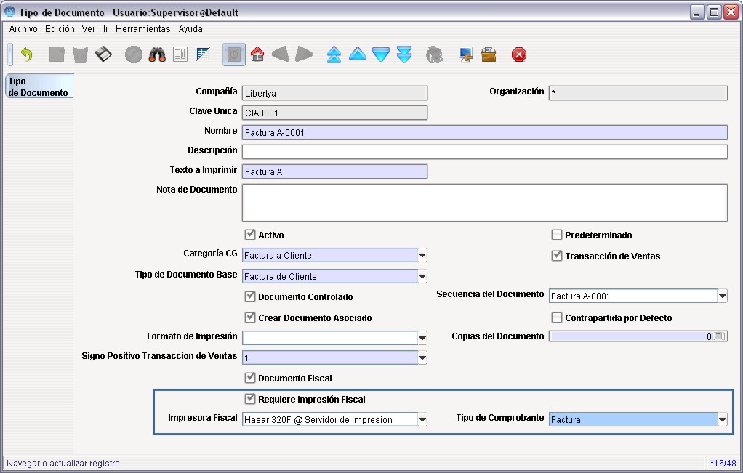Click the Texto a Imprimir field
Screen dimensions: 743x473
(334, 171)
